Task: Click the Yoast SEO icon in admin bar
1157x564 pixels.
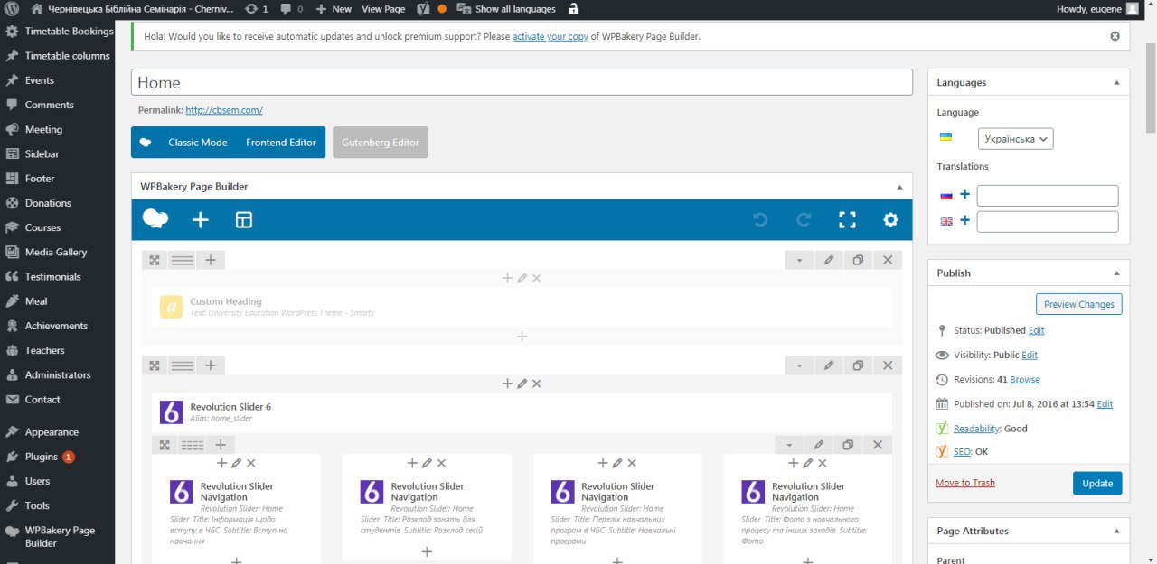Action: (423, 9)
